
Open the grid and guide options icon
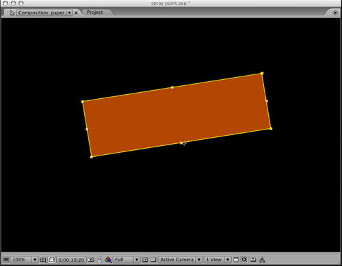(x=43, y=260)
